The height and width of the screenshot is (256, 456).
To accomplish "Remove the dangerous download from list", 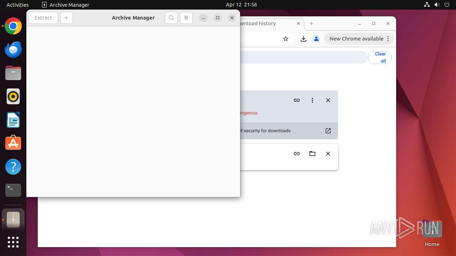I will point(328,100).
